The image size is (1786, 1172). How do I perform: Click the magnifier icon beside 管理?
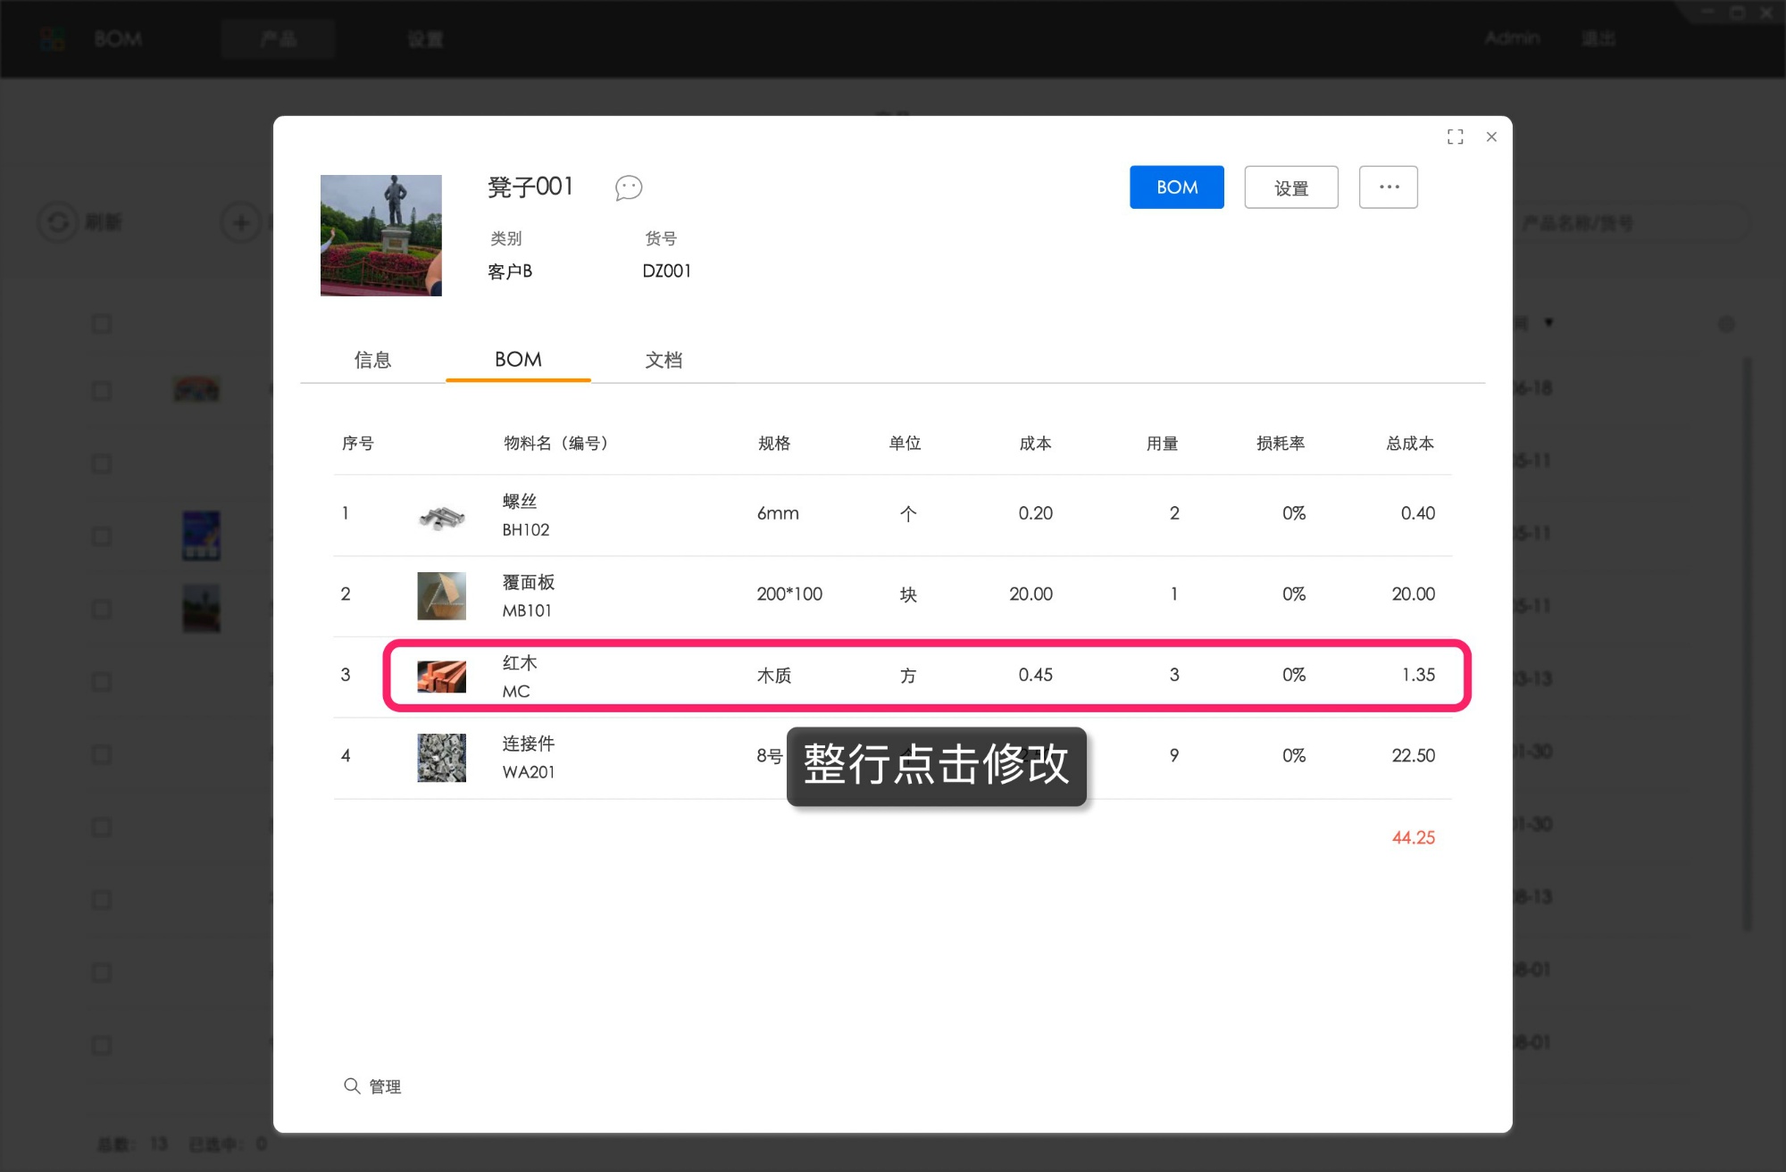(x=352, y=1085)
